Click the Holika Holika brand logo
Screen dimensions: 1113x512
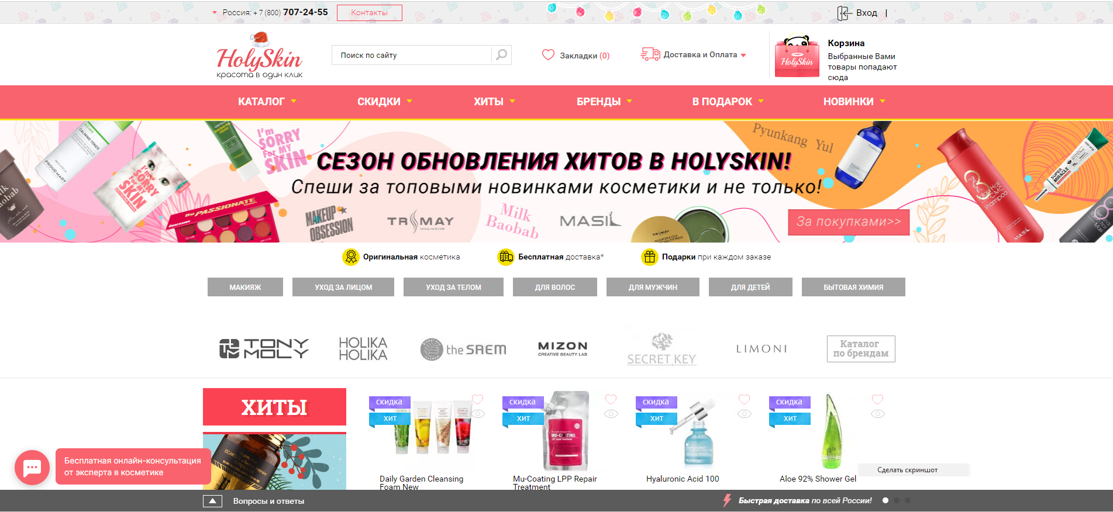click(x=363, y=348)
